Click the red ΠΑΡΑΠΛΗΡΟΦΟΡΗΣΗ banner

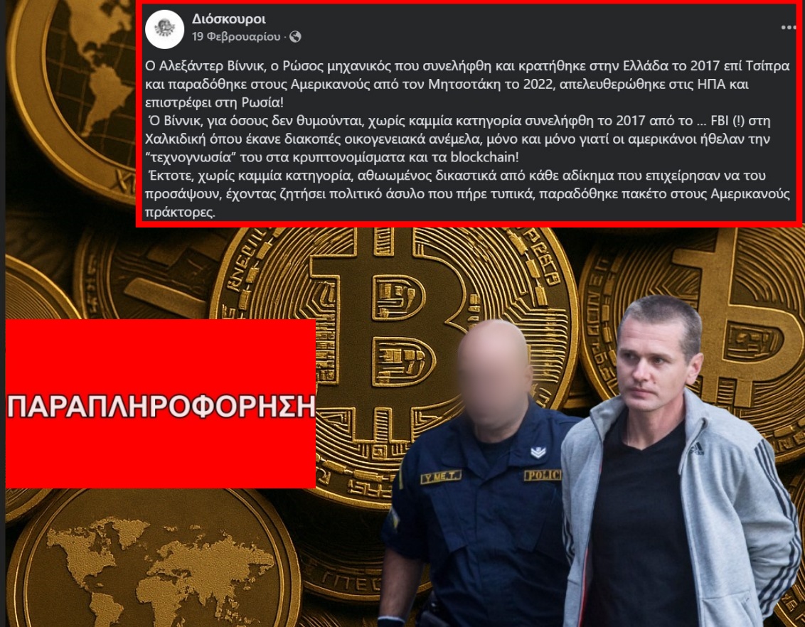(x=160, y=403)
